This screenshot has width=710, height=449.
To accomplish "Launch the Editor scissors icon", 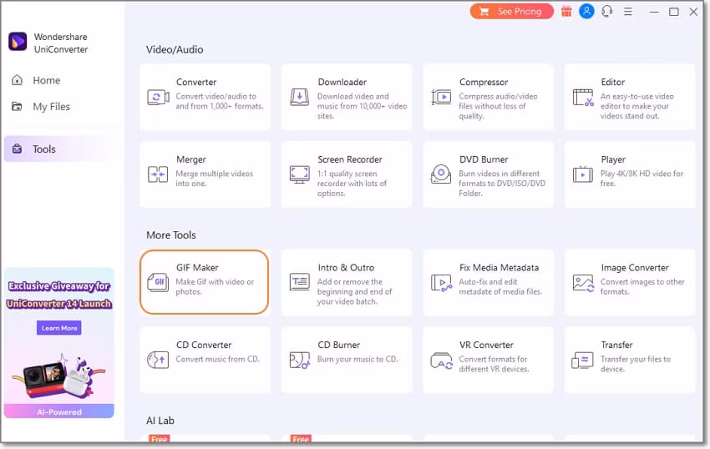I will coord(583,98).
